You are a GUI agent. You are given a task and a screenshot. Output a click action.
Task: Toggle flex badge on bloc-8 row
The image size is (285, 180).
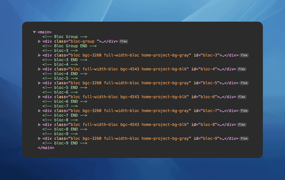click(x=242, y=124)
